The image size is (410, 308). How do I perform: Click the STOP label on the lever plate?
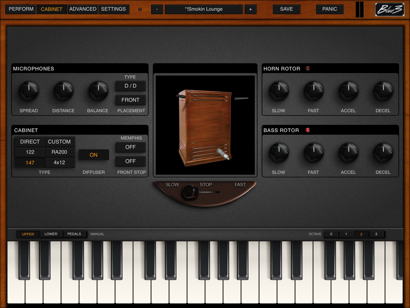pyautogui.click(x=206, y=185)
